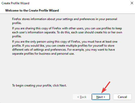135x103 pixels.
Task: Click the paragraph starting "Firefox stores information"
Action: tap(65, 21)
